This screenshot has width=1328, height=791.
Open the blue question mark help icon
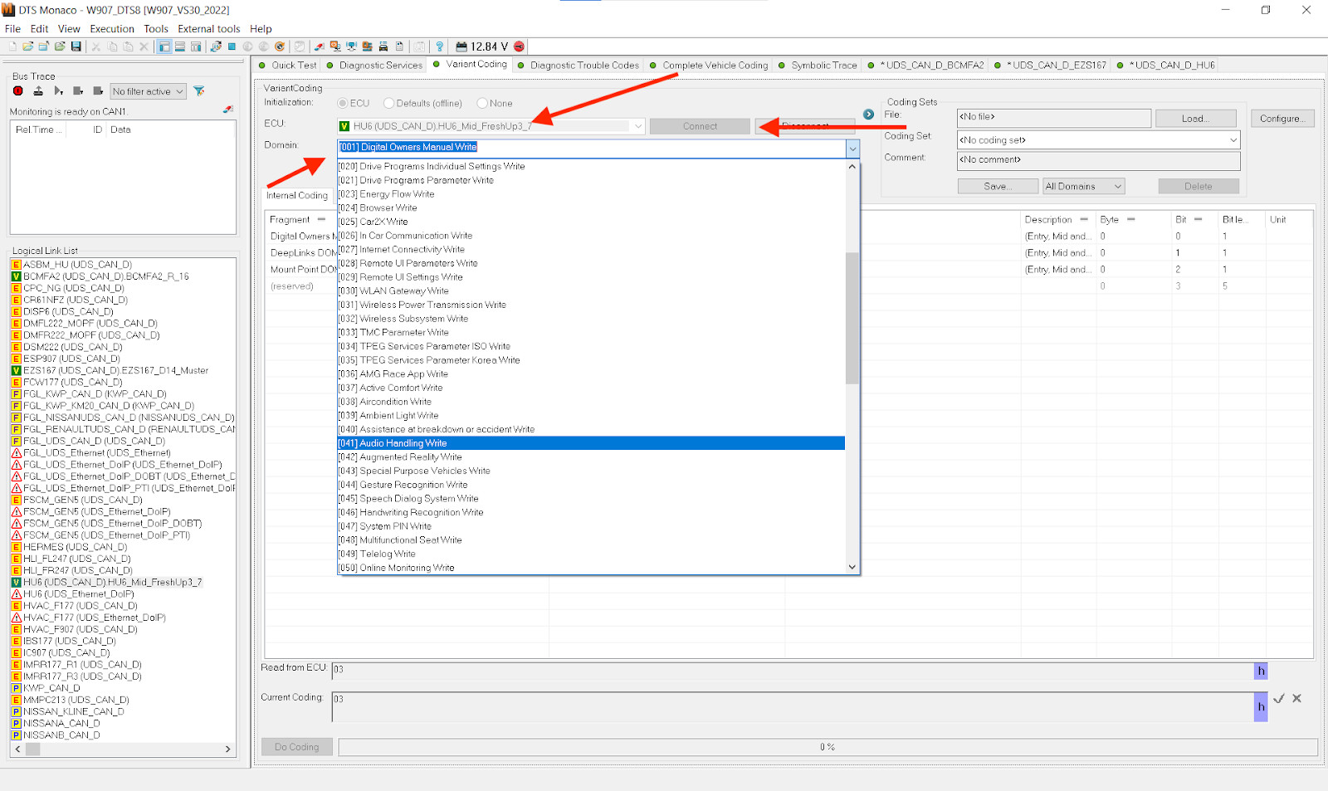(x=440, y=46)
